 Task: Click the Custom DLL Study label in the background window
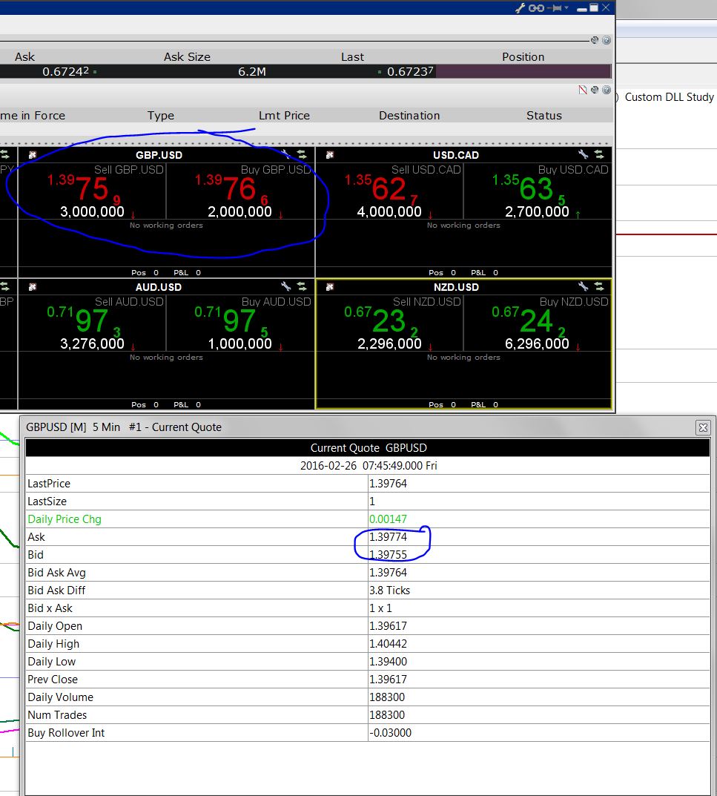670,97
